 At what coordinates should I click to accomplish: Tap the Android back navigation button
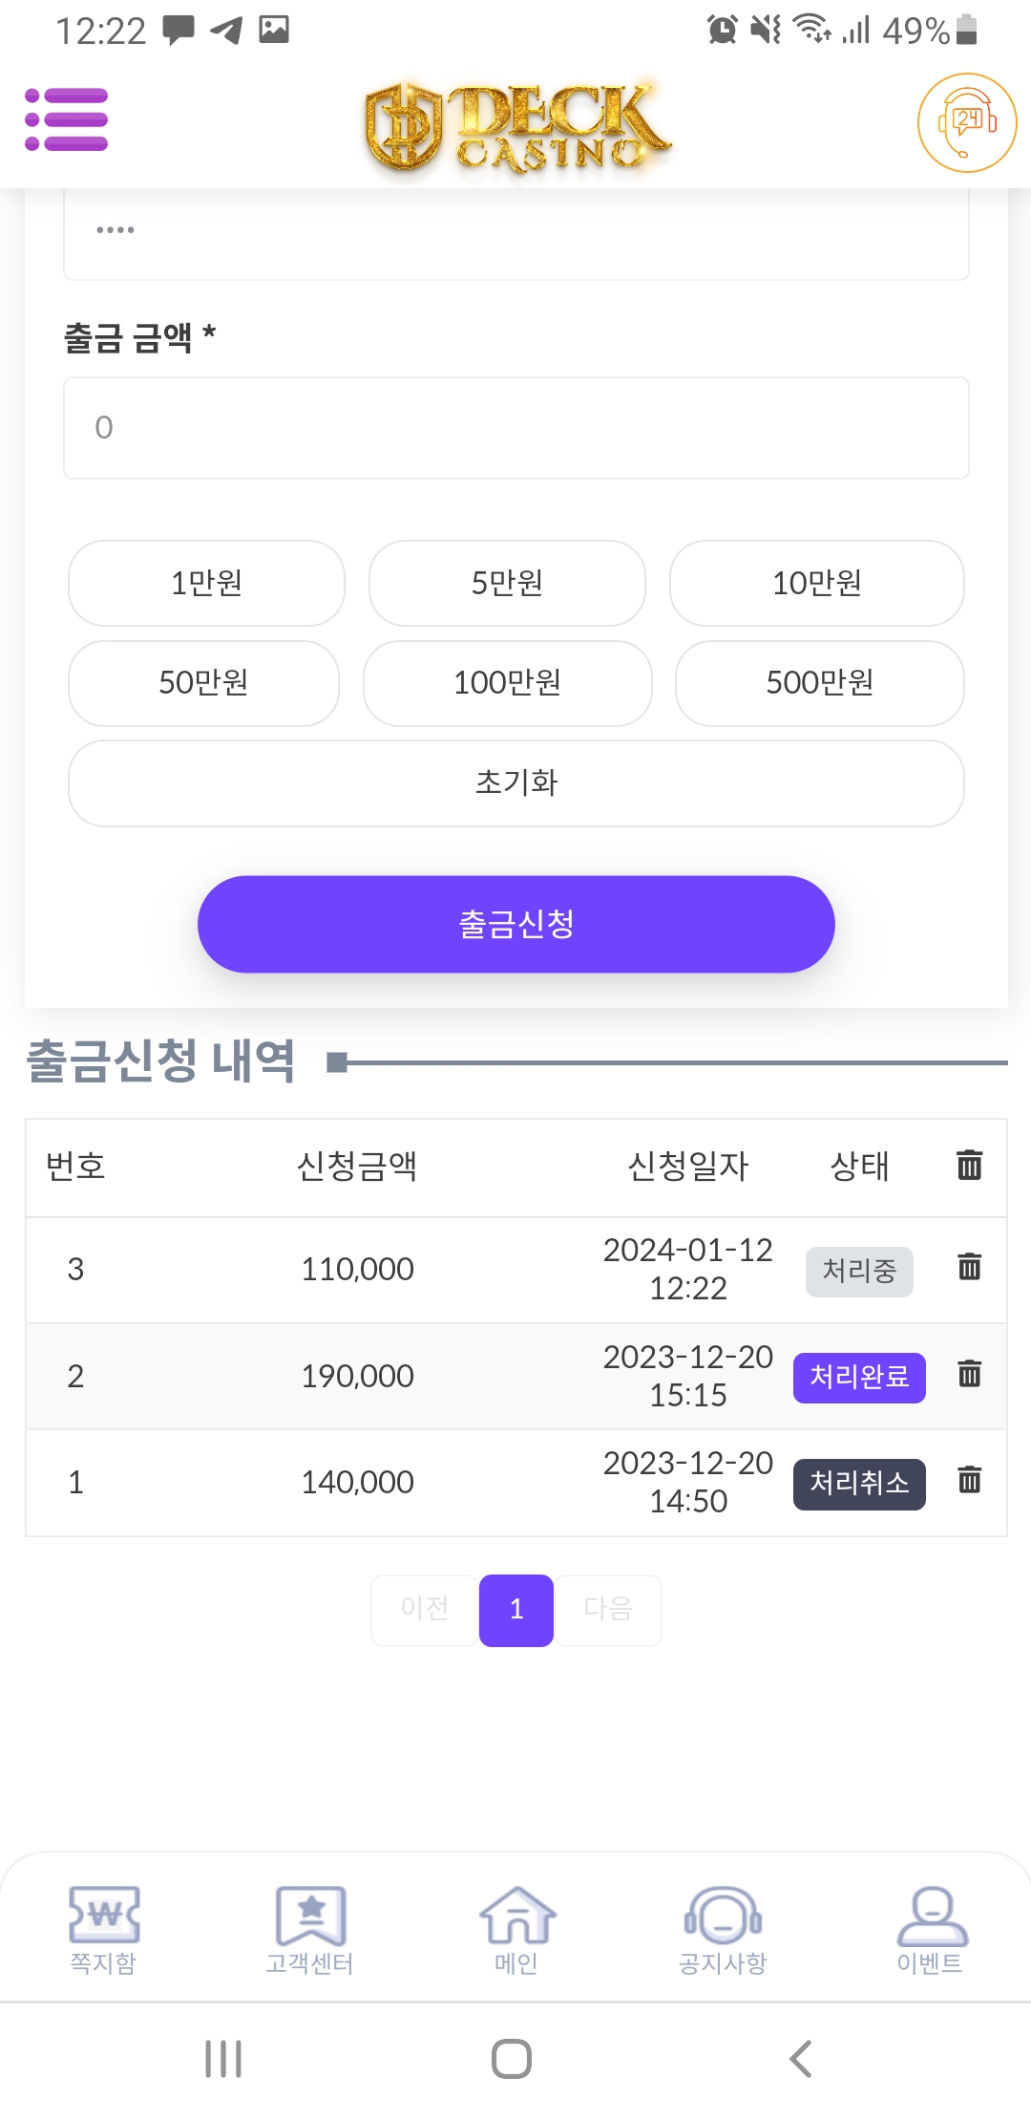tap(801, 2059)
